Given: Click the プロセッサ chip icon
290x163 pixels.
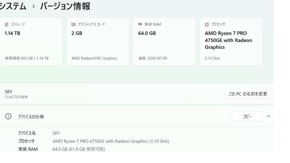Looking at the screenshot, I should pos(206,24).
